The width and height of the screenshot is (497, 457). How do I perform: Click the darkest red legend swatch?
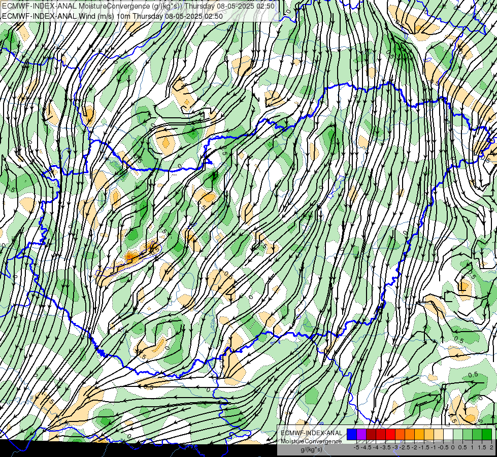click(x=371, y=434)
